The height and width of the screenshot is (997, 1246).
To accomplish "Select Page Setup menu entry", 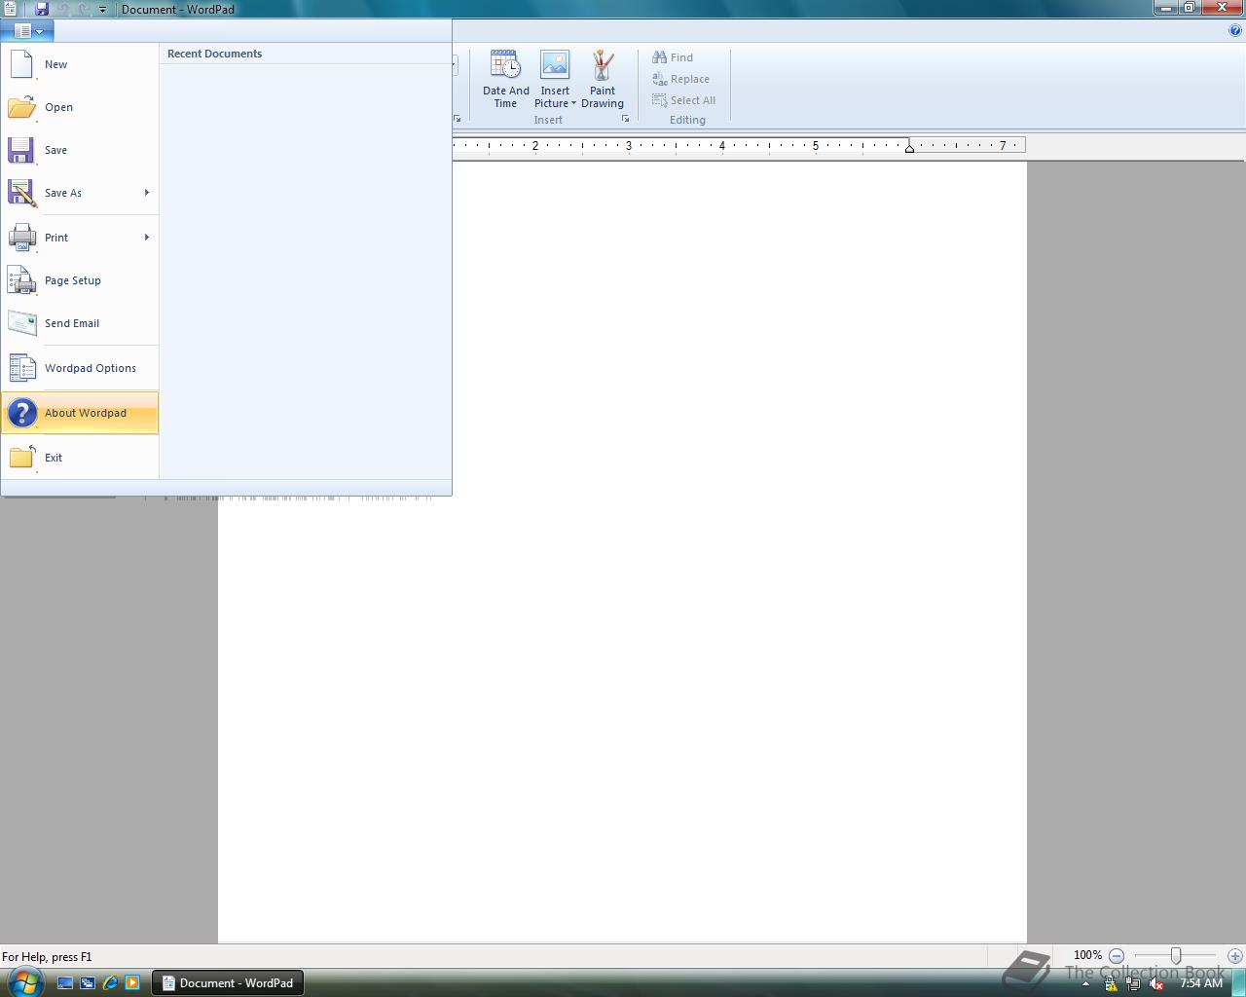I will 80,280.
